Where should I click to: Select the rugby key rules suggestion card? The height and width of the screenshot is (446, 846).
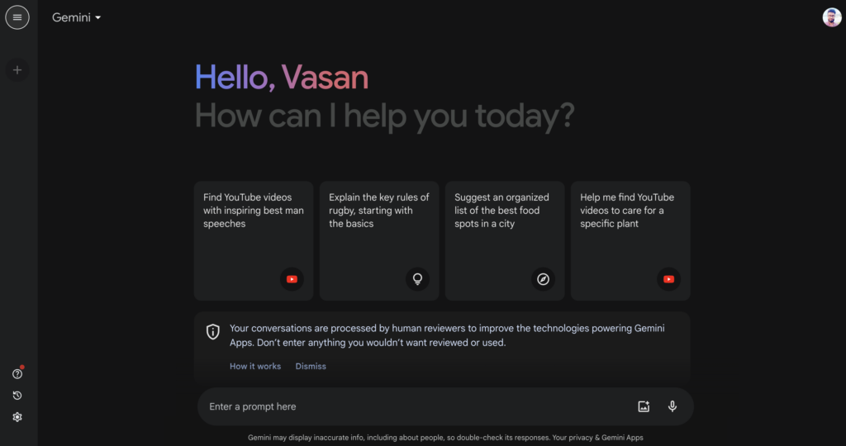(378, 240)
